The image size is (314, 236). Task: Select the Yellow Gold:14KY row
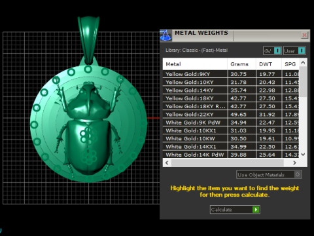(x=231, y=90)
